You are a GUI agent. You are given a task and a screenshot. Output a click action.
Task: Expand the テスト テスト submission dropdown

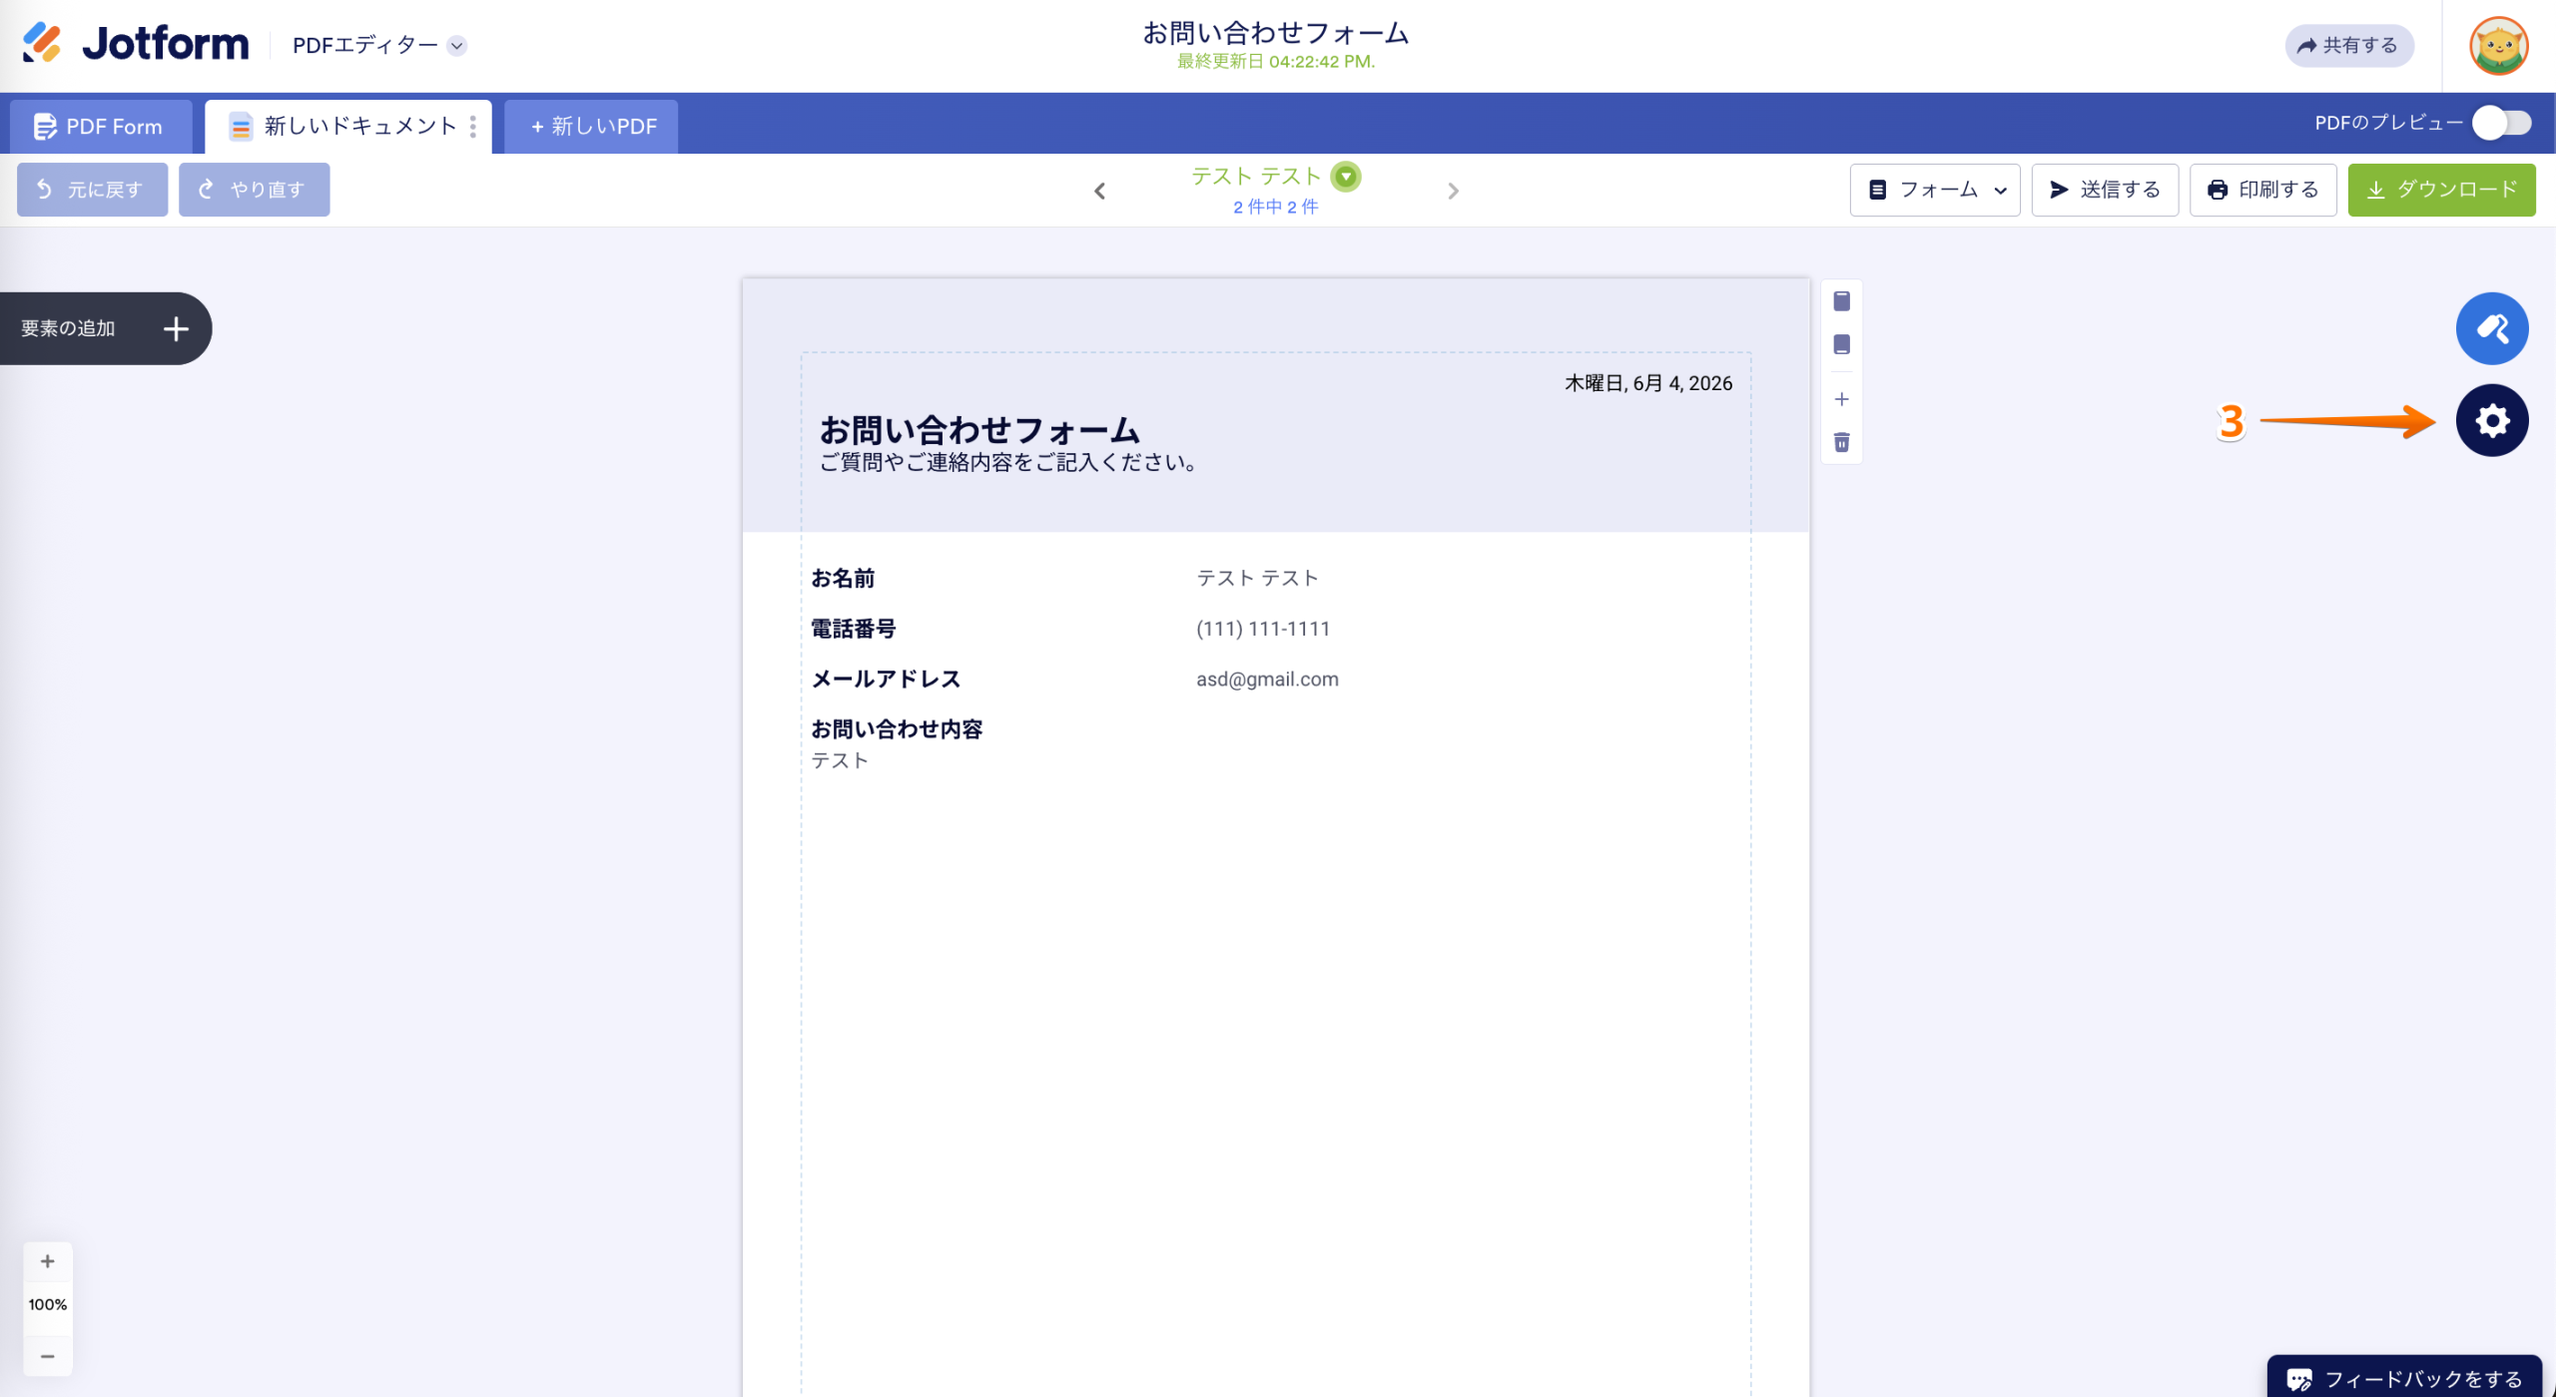pyautogui.click(x=1346, y=177)
